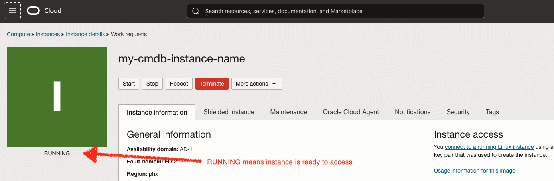This screenshot has width=554, height=181.
Task: Click the green instance status thumbnail
Action: click(x=57, y=97)
